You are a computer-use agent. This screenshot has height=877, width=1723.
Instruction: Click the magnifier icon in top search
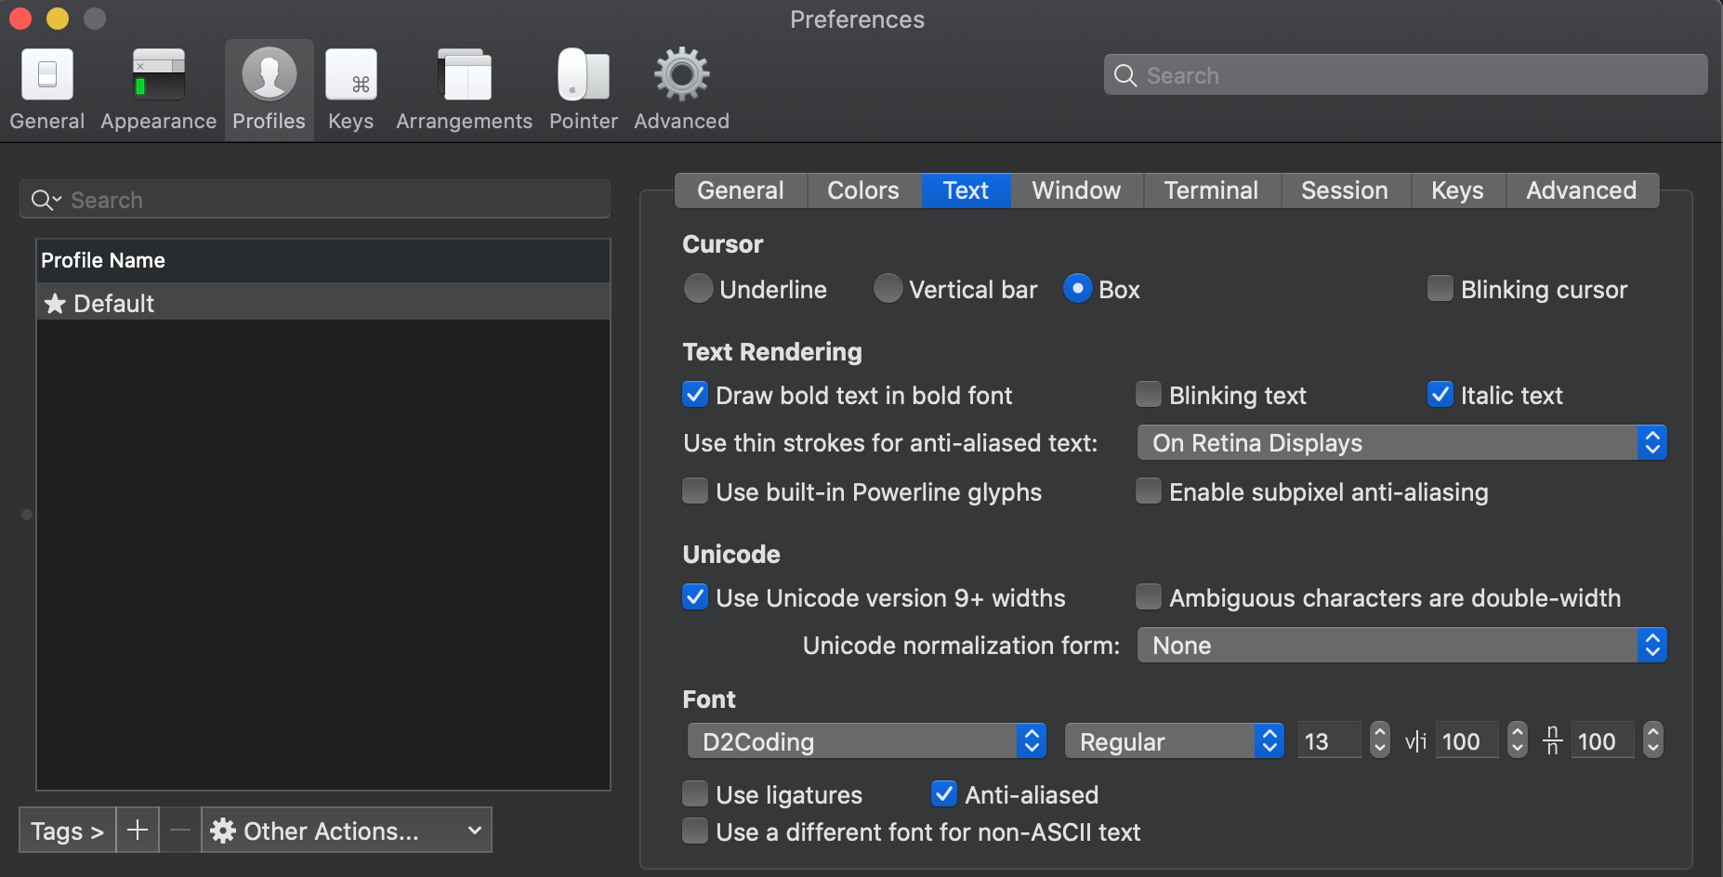(x=1125, y=75)
